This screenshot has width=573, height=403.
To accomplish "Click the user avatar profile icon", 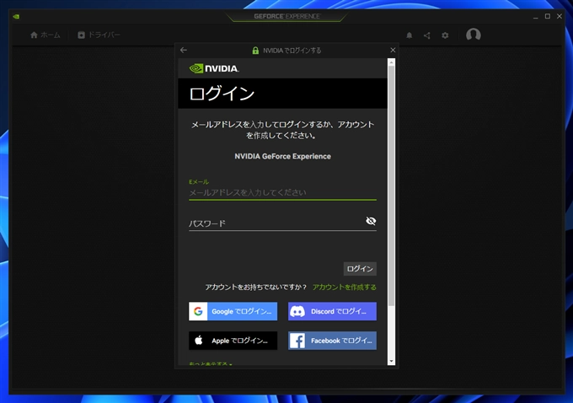I will click(474, 35).
